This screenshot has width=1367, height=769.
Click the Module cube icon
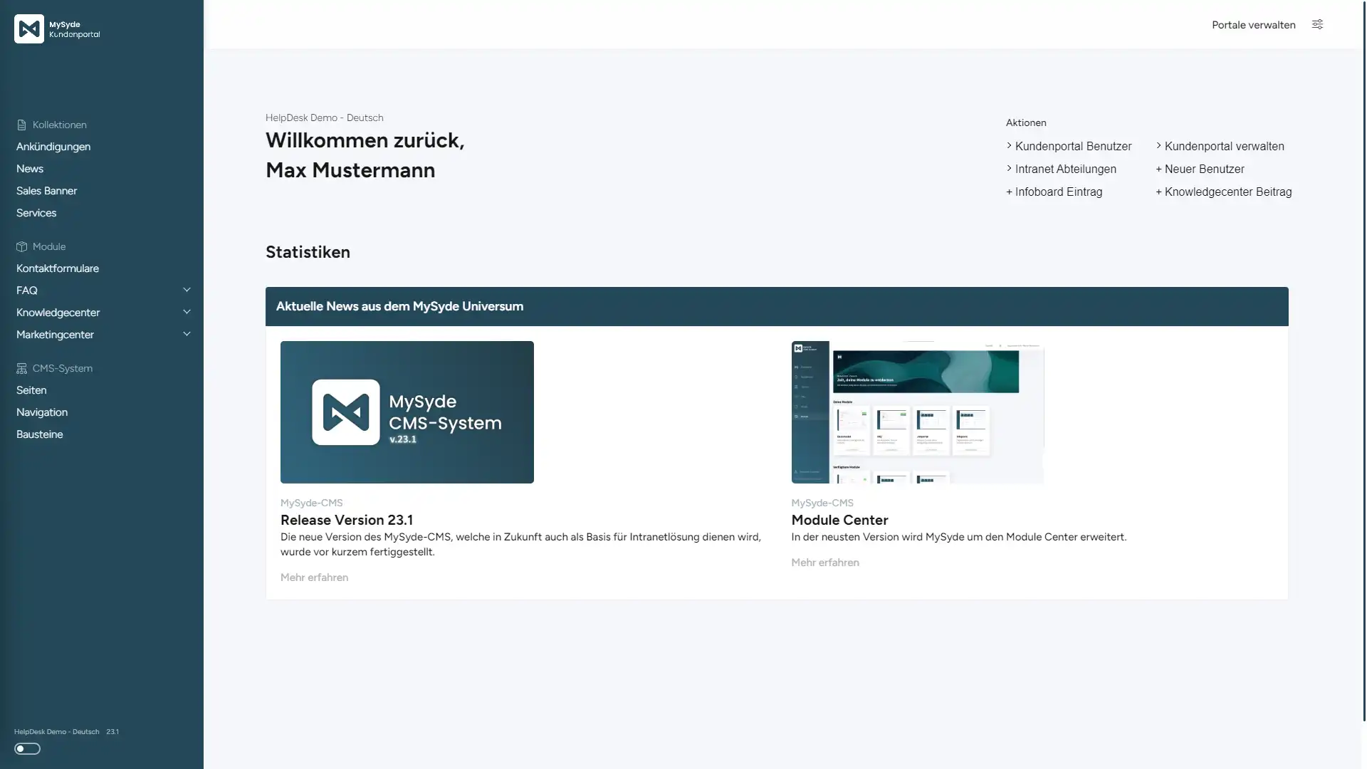tap(21, 246)
